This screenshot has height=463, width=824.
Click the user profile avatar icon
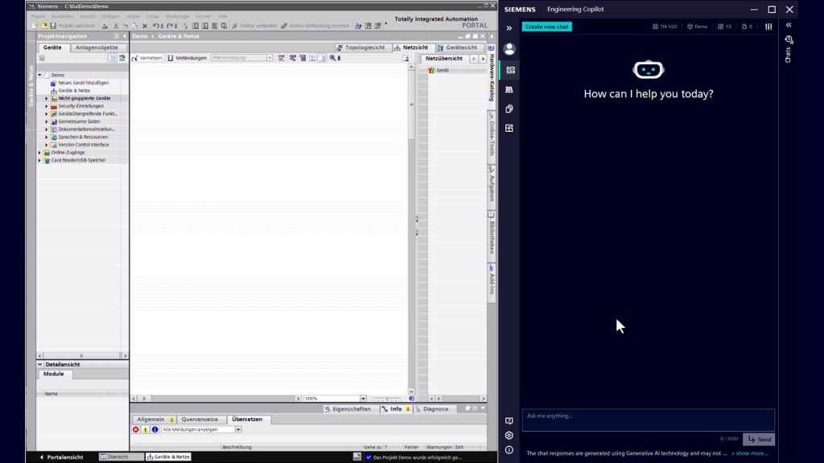click(x=509, y=49)
